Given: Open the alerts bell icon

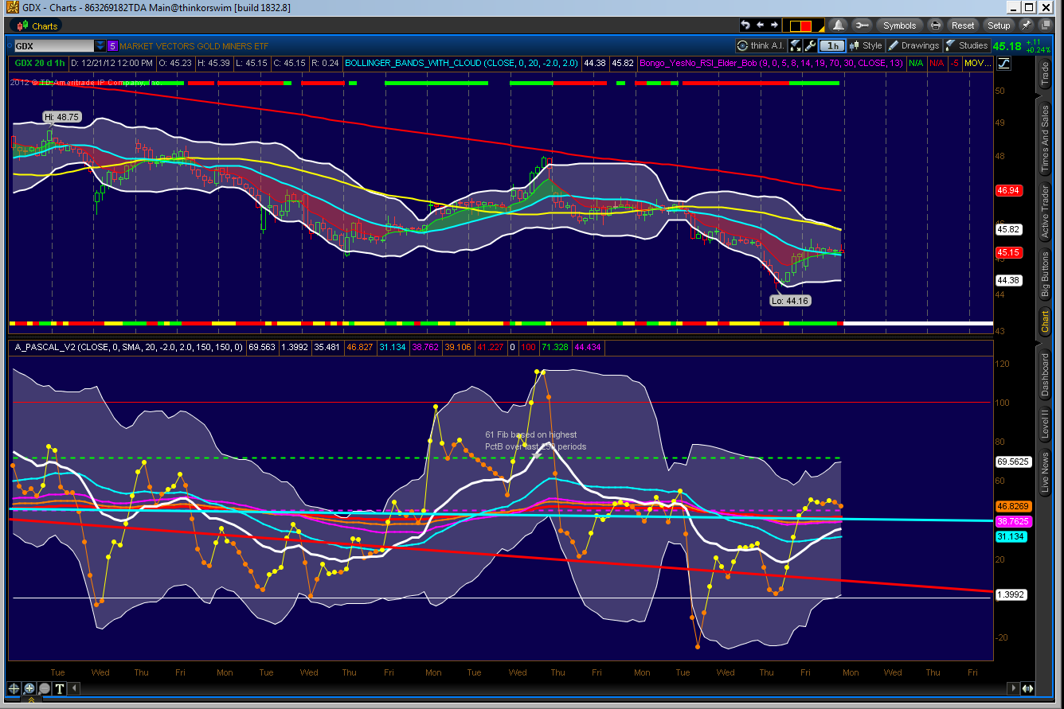Looking at the screenshot, I should click(839, 25).
